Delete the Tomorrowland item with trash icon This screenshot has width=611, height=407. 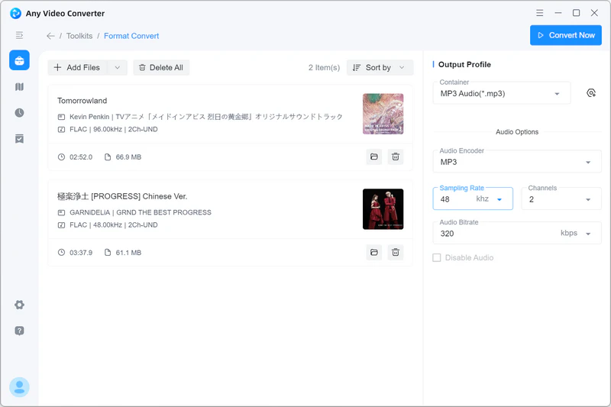tap(396, 157)
